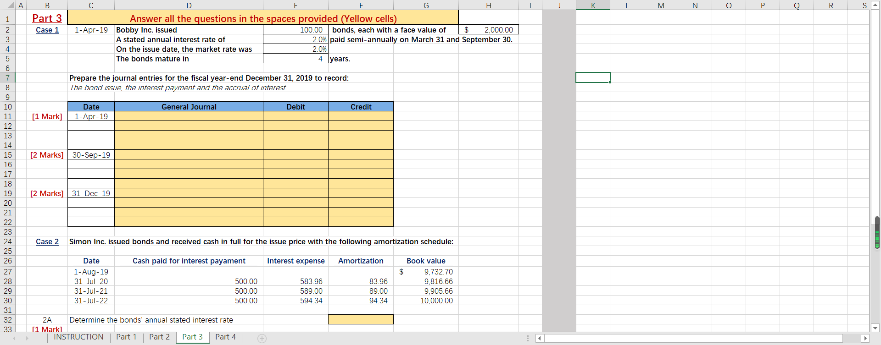881x345 pixels.
Task: Click horizontal scrollbar right arrow
Action: (x=865, y=339)
